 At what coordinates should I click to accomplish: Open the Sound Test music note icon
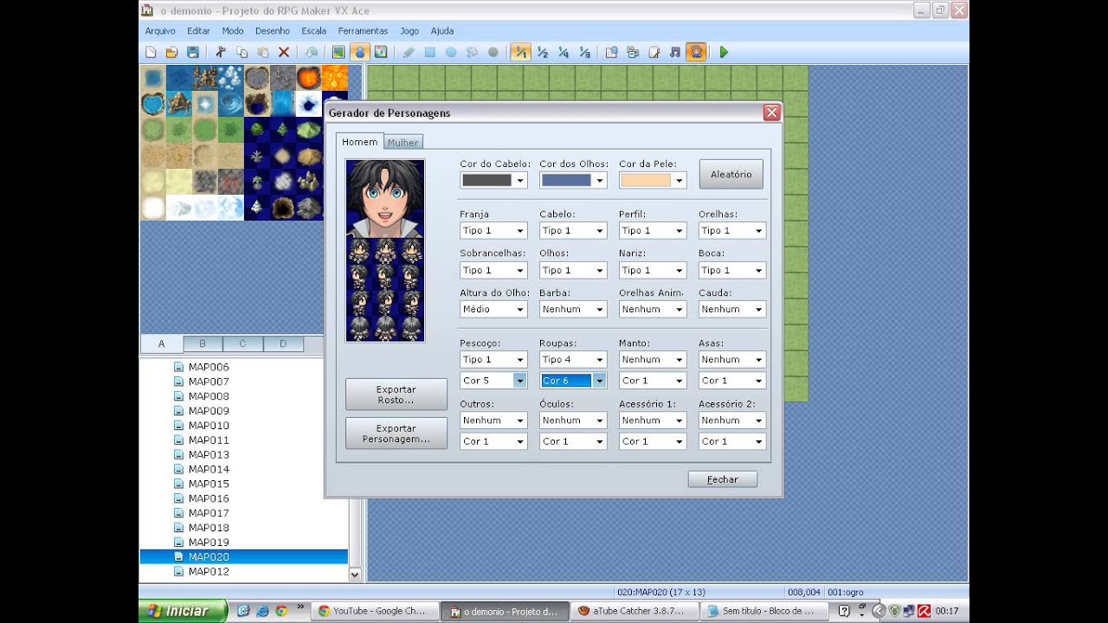click(675, 53)
